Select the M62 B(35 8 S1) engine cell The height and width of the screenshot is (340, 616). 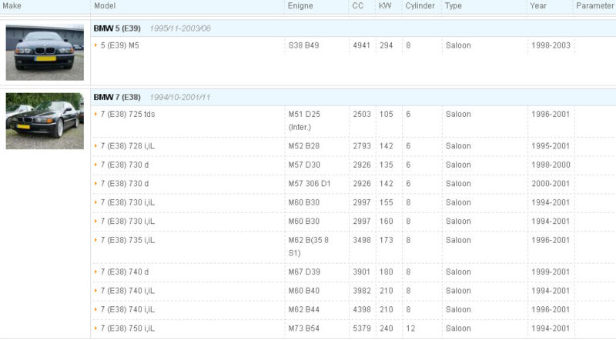[309, 247]
